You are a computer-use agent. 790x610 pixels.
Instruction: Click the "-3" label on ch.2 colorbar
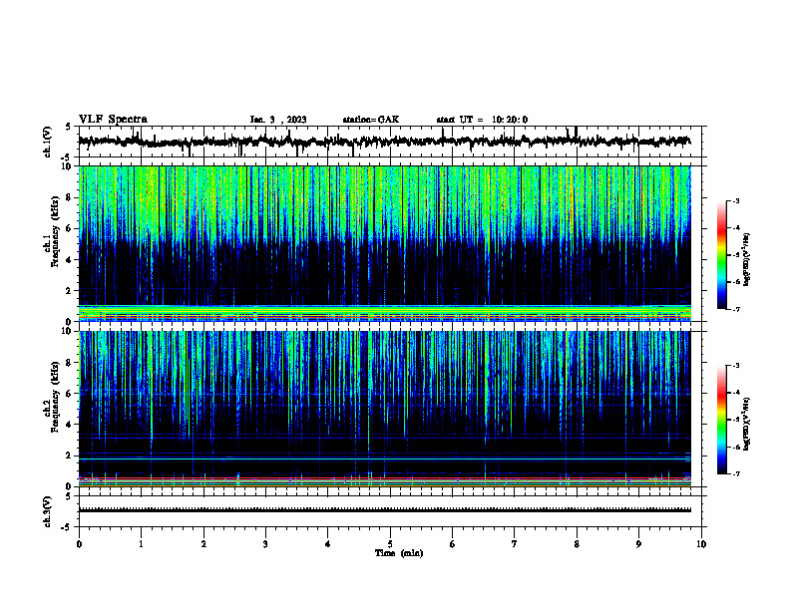click(736, 366)
